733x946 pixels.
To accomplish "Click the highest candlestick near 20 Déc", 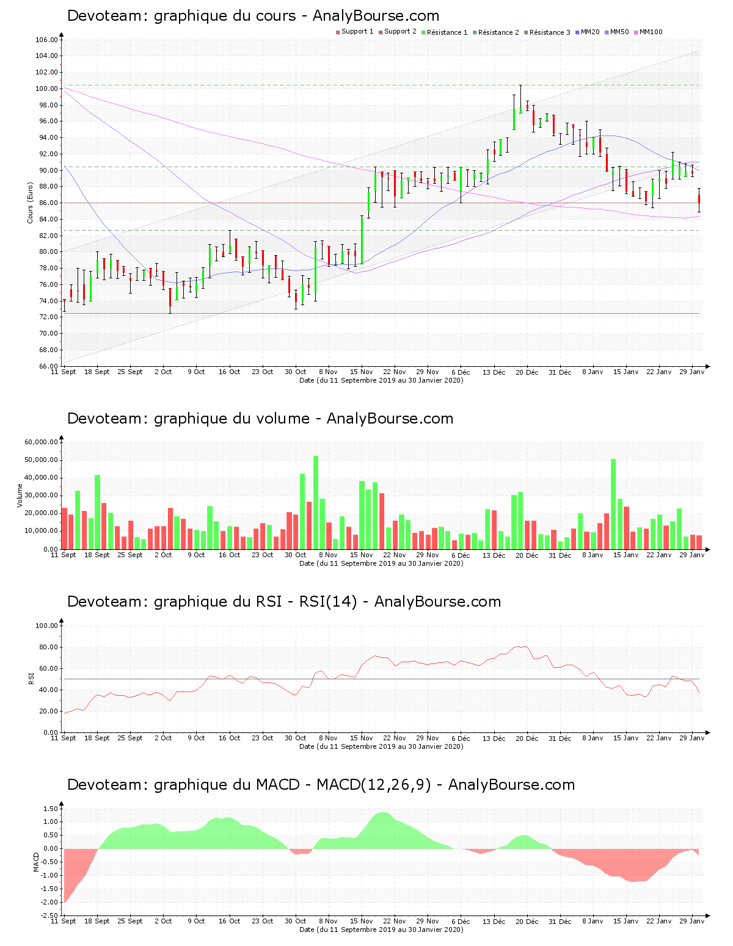I will tap(520, 99).
